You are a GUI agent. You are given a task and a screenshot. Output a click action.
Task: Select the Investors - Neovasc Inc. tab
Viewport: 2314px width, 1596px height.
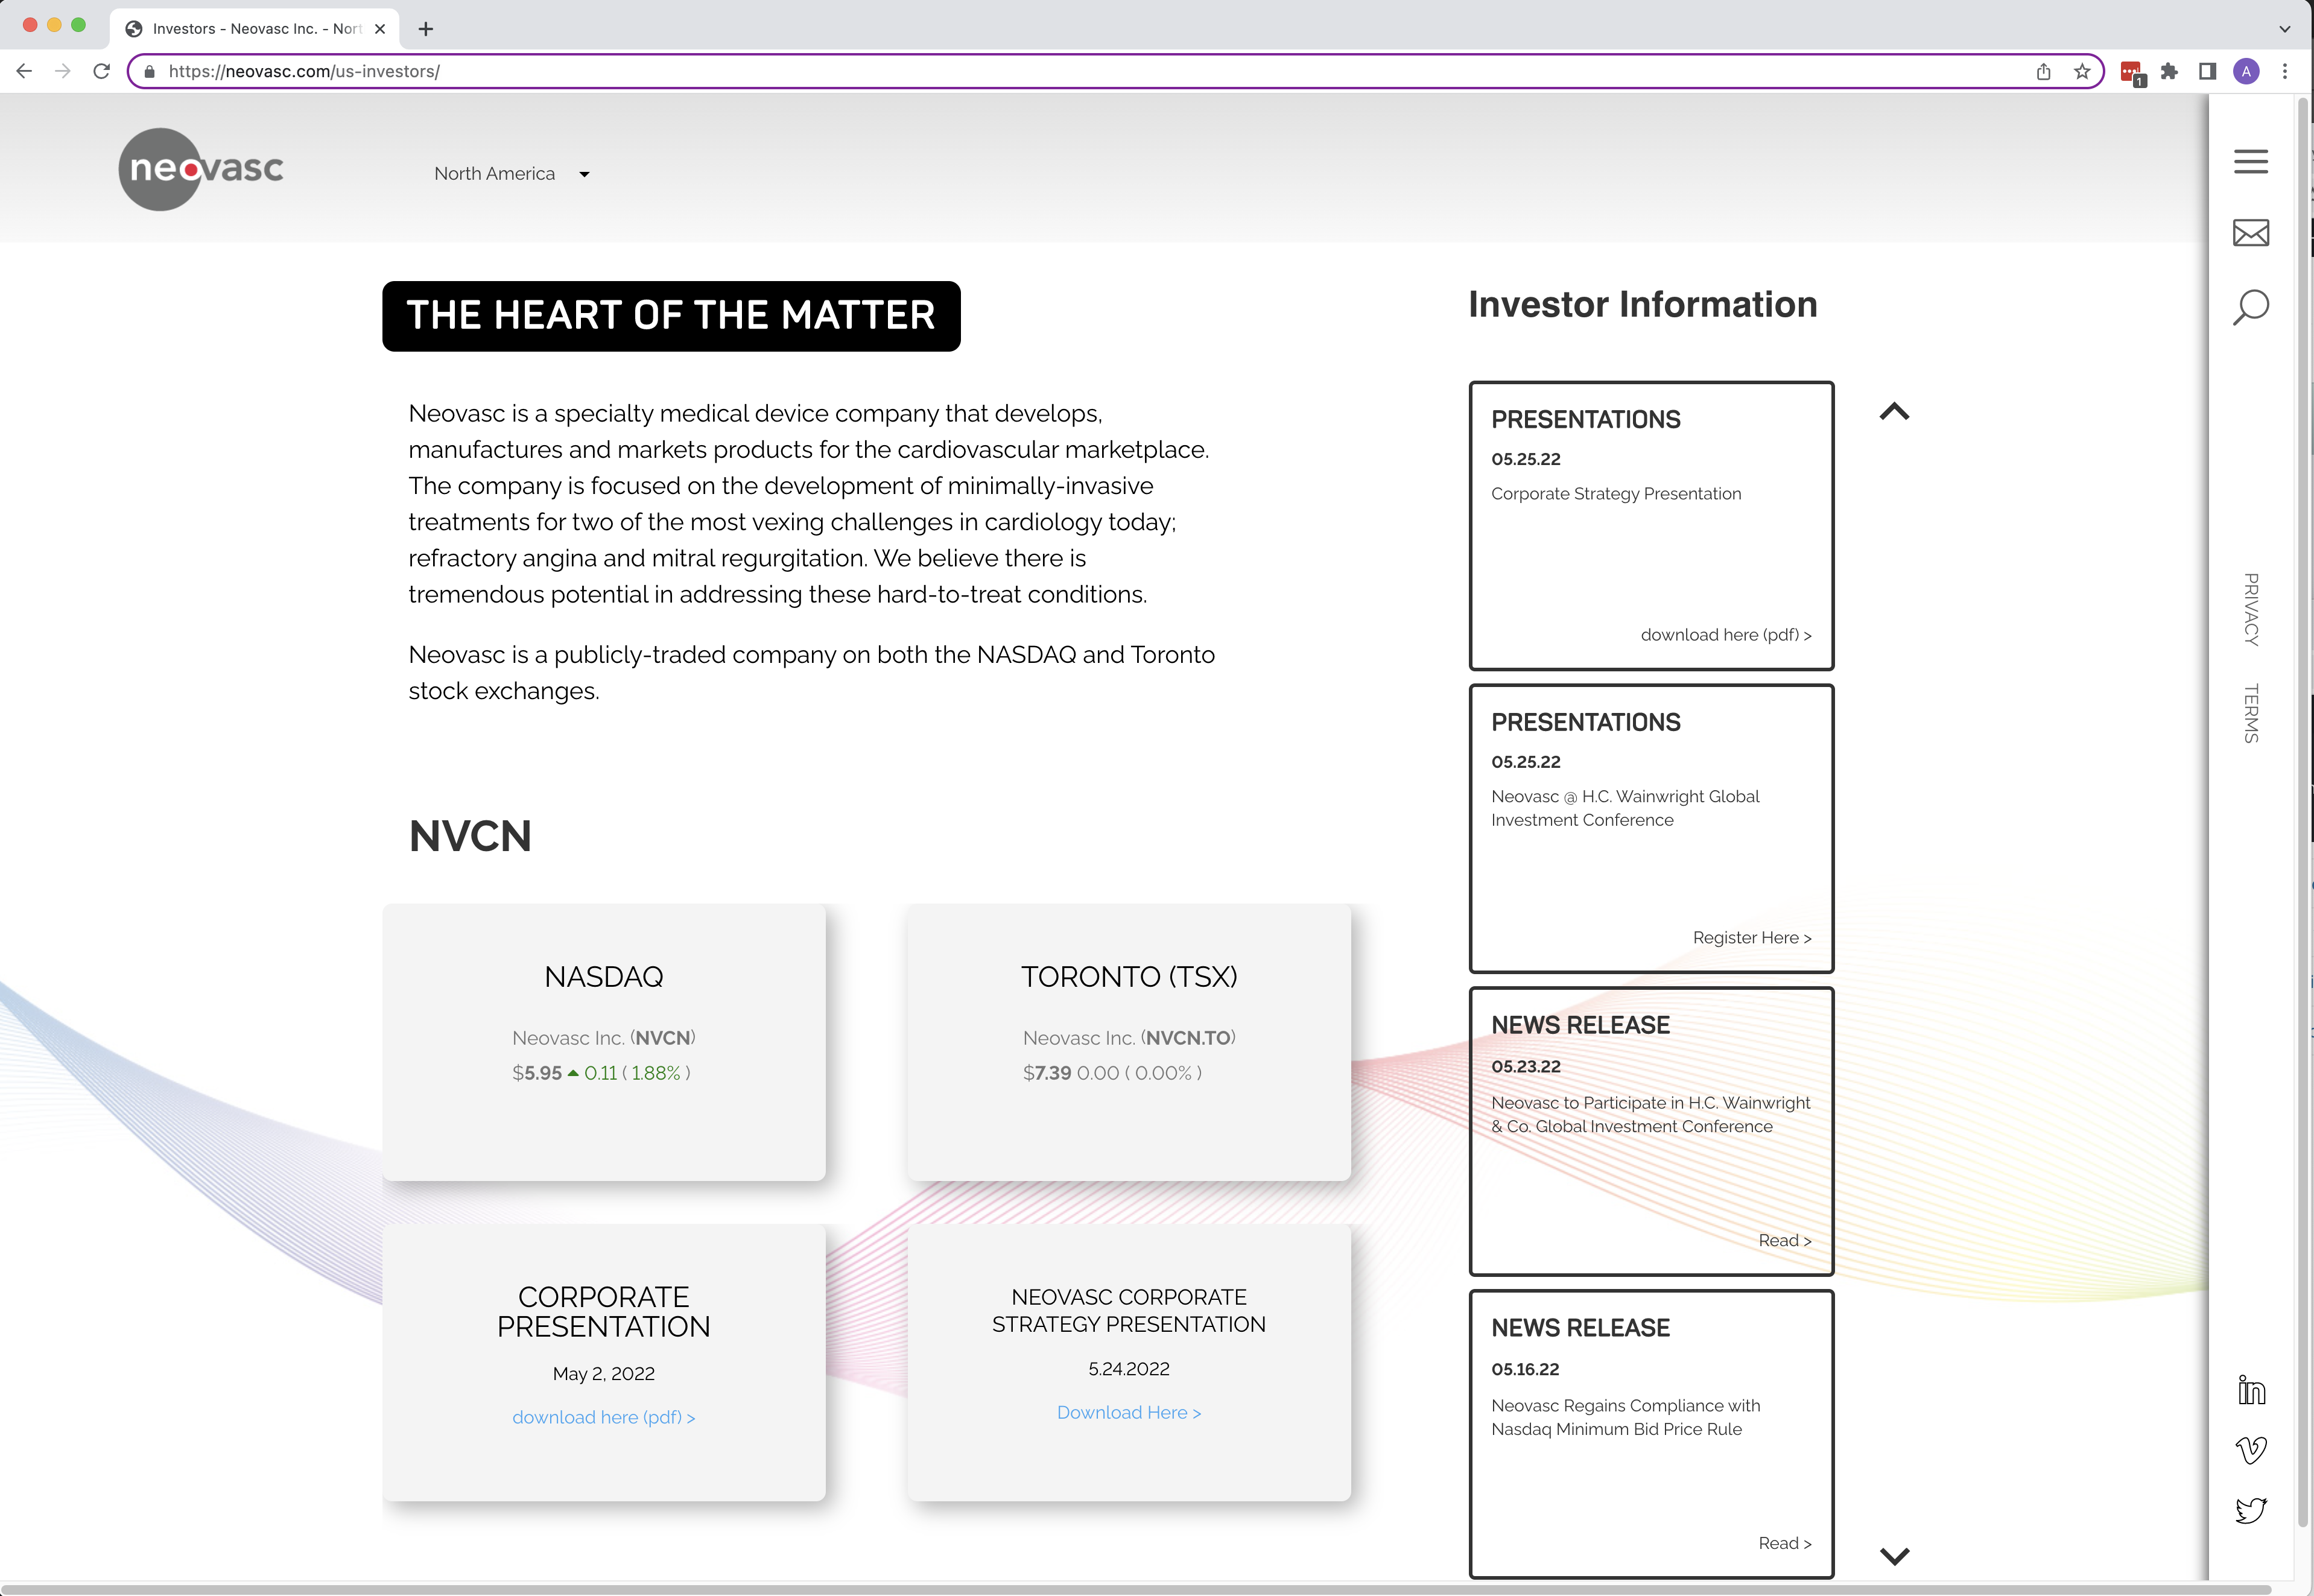click(255, 29)
